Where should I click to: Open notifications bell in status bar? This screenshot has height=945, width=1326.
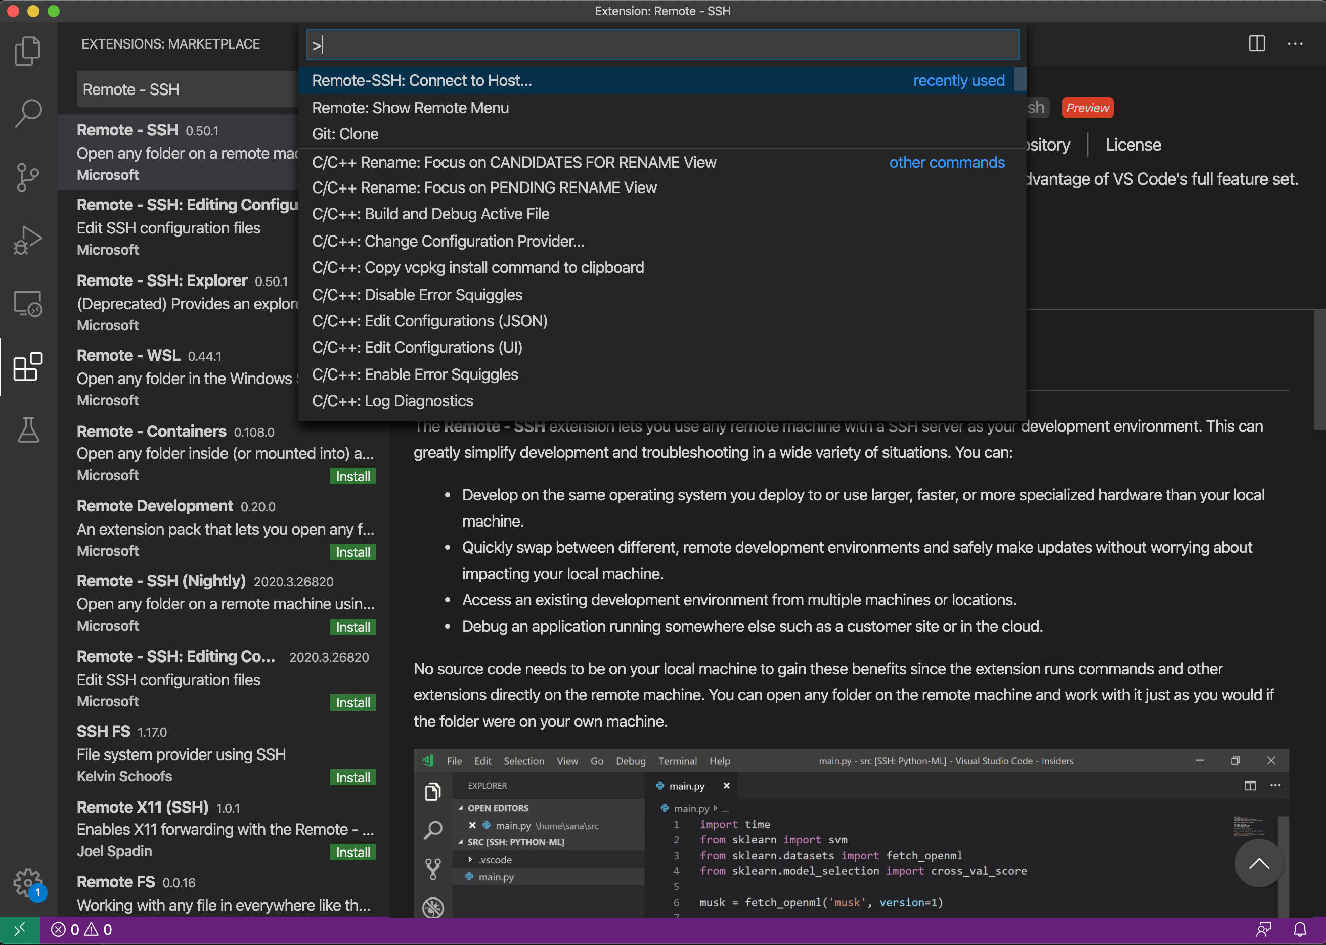1300,929
